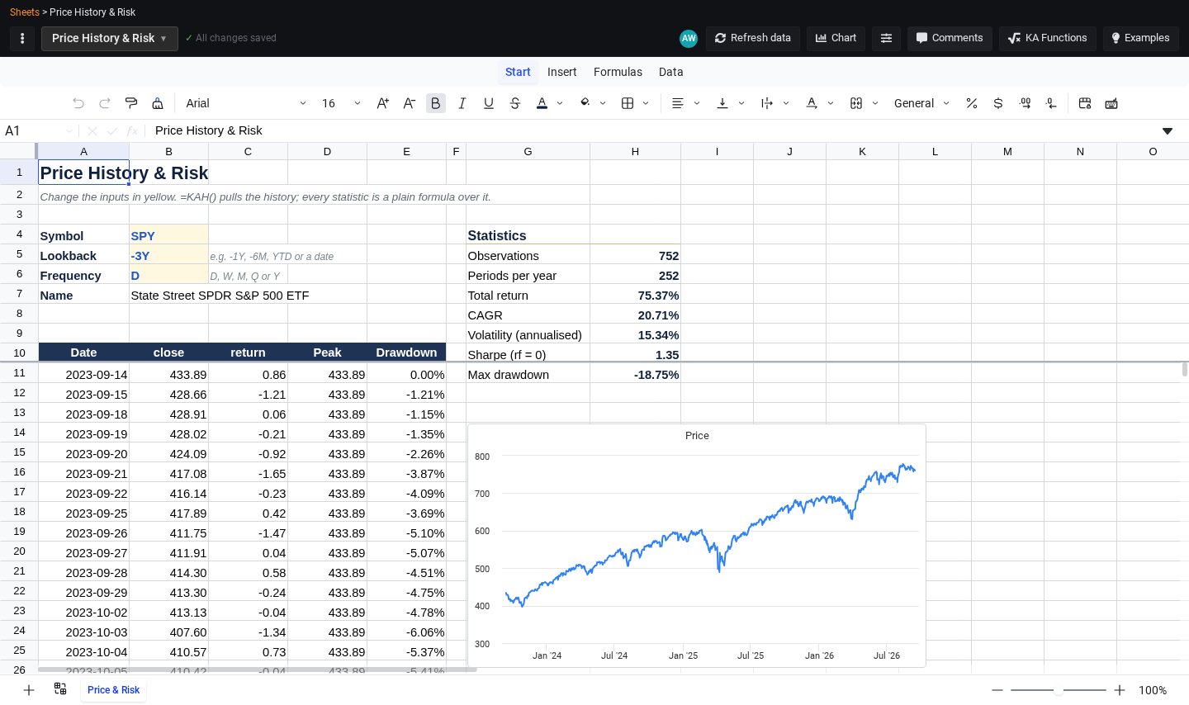
Task: Switch to the Formulas tab
Action: 618,72
